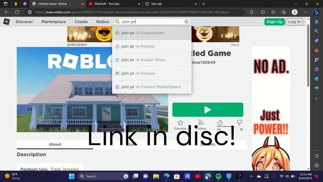
Task: Clear search text with the X icon
Action: (186, 21)
